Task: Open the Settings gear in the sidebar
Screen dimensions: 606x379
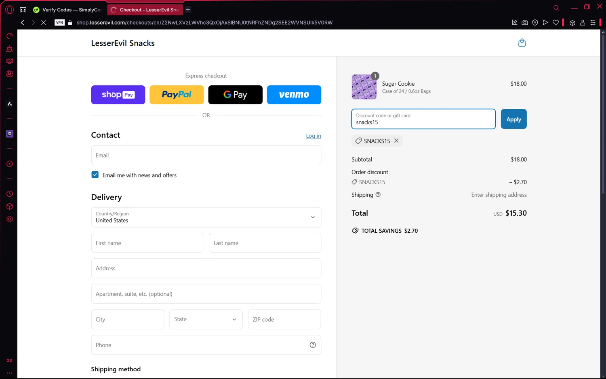Action: click(10, 219)
